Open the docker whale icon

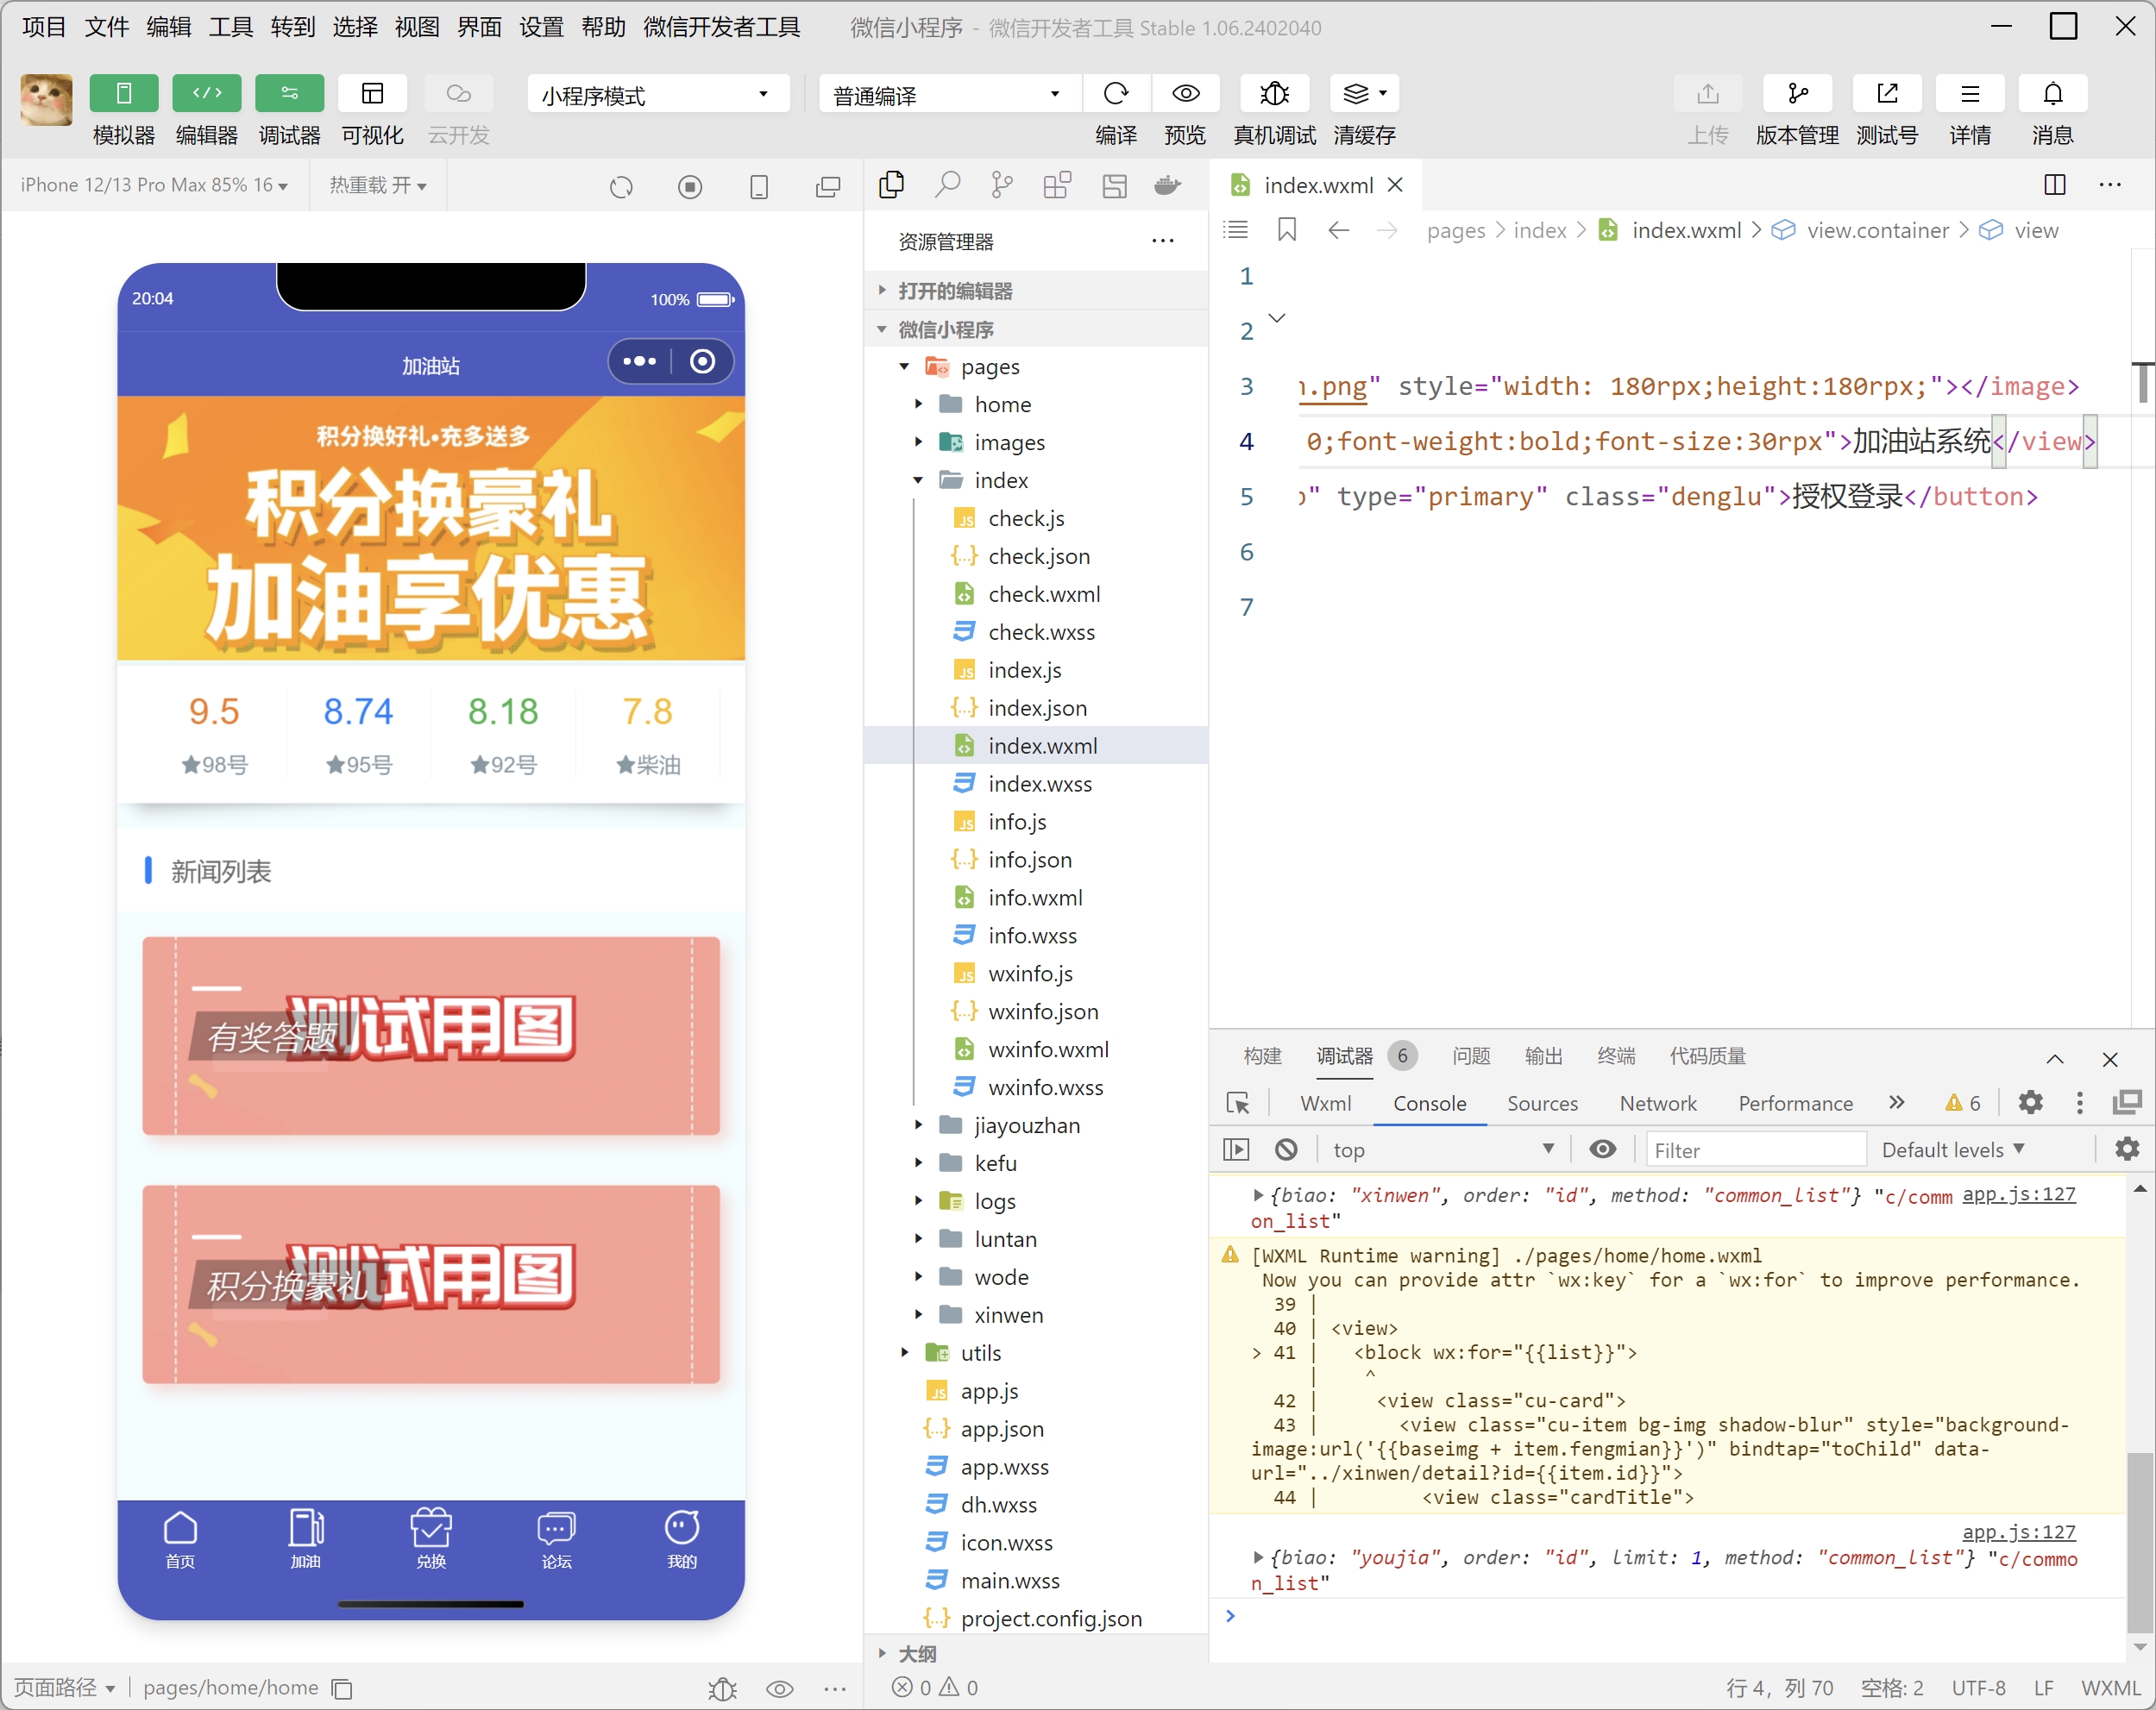tap(1167, 185)
